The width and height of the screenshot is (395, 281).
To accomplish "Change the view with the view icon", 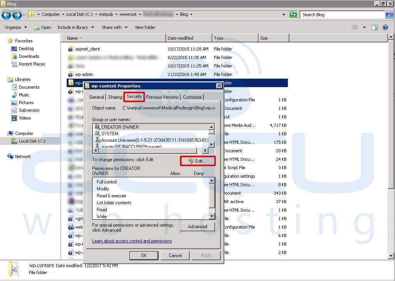I will pos(355,27).
